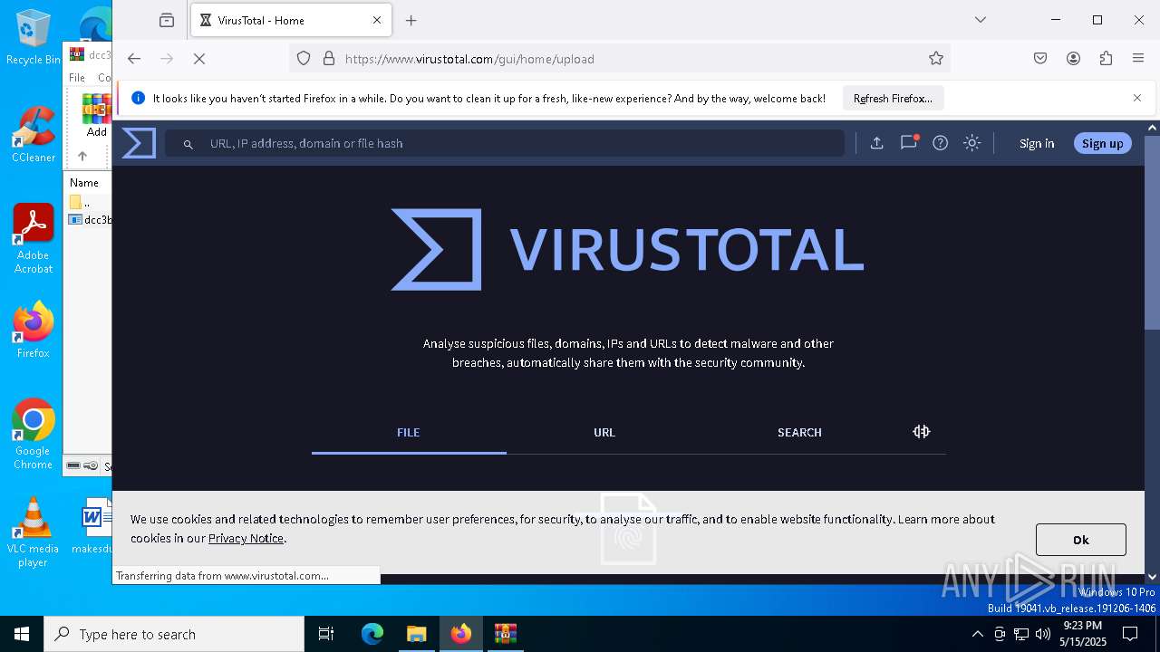Open the notifications chat icon
Image resolution: width=1160 pixels, height=652 pixels.
tap(908, 143)
